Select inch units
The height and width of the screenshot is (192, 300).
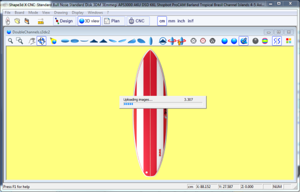pos(181,21)
